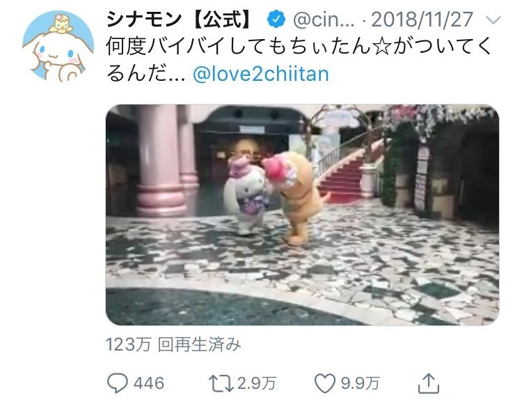This screenshot has height=400, width=522.
Task: Like the tweet with heart icon
Action: point(325,383)
